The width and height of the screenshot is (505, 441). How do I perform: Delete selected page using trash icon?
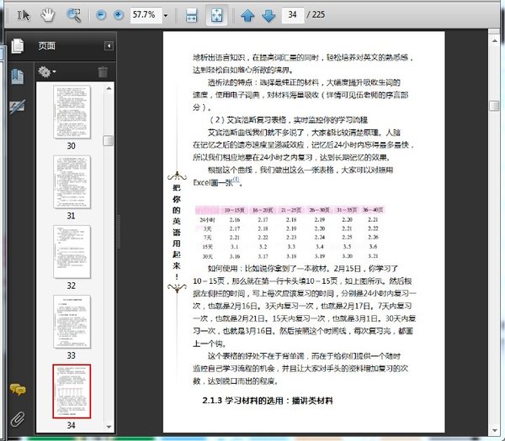(x=103, y=72)
